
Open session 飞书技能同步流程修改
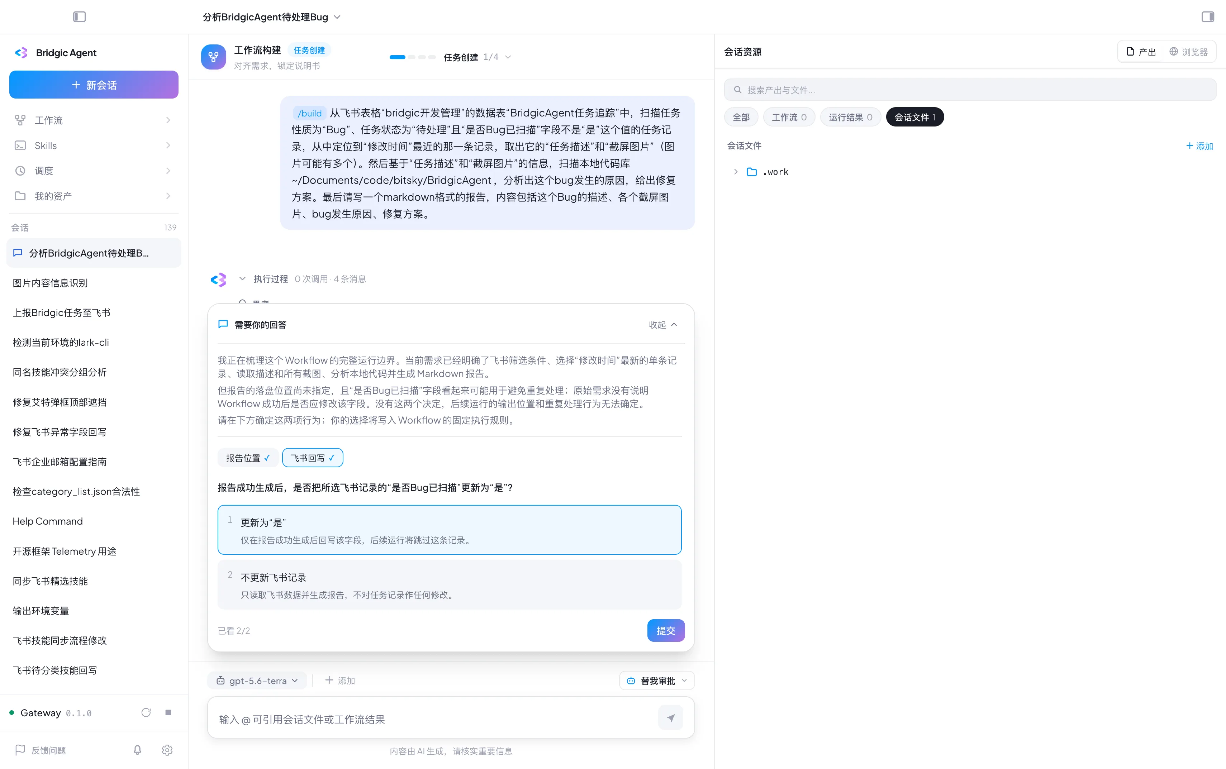tap(94, 640)
